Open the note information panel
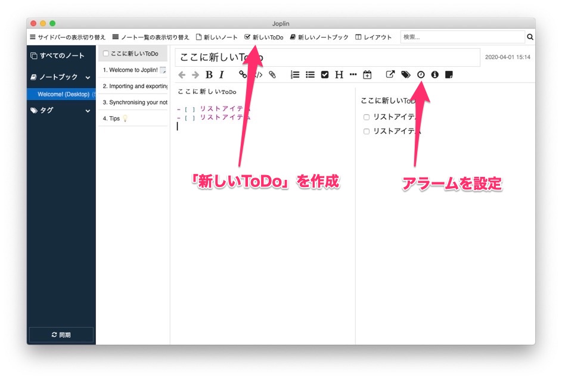Screen dimensions: 562x380 (435, 74)
